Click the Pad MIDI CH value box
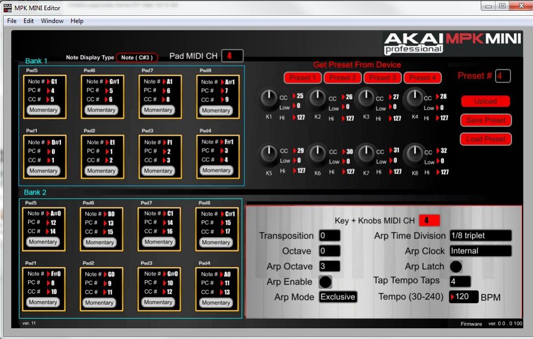Viewport: 533px width, 339px height. coord(233,56)
